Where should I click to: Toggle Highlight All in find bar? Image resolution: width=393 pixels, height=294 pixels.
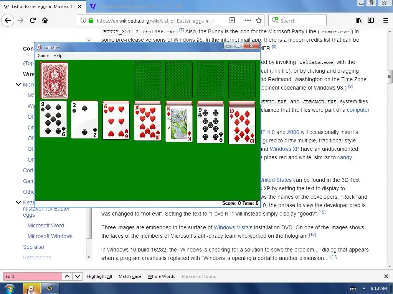(x=99, y=276)
